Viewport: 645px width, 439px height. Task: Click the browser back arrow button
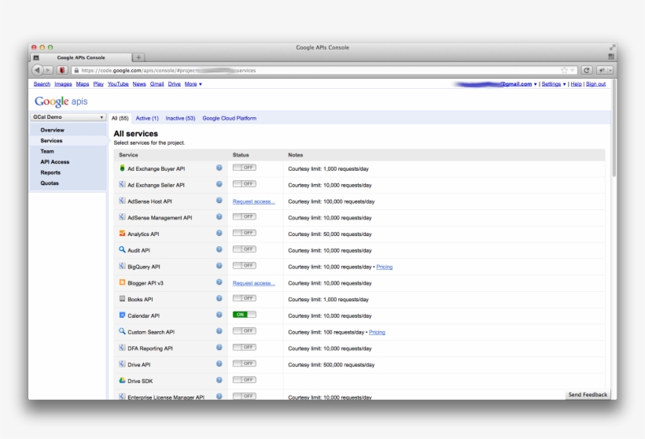(x=38, y=70)
